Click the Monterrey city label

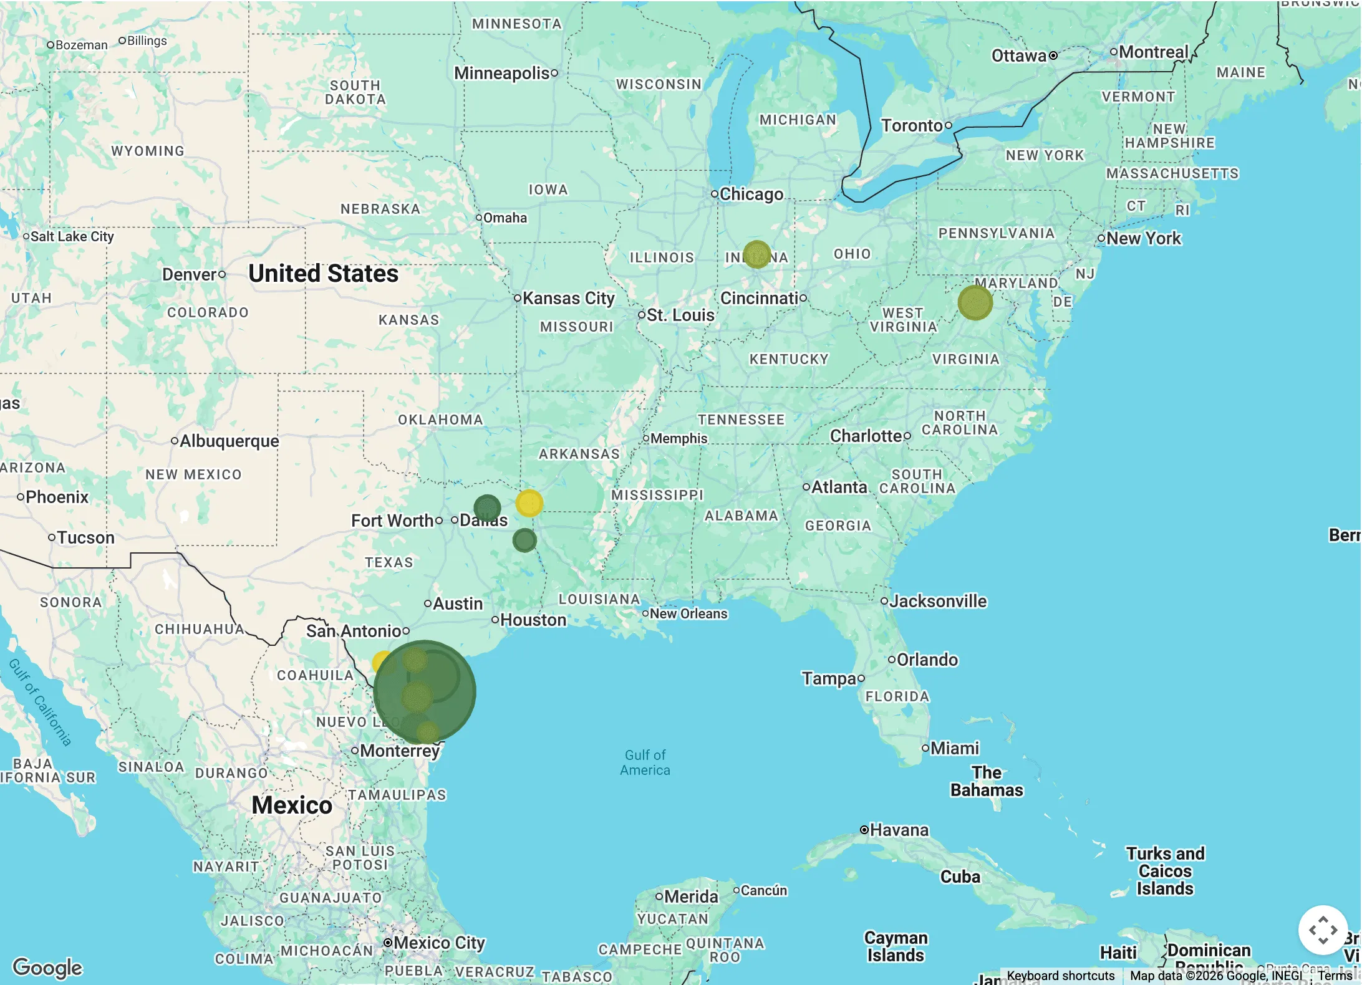400,751
